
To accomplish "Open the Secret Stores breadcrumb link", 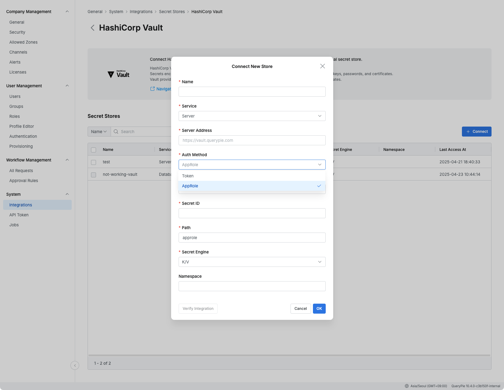I will point(172,12).
